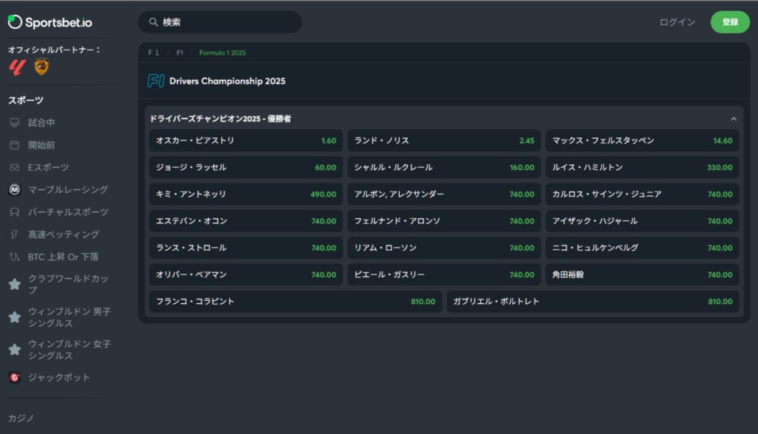Screen dimensions: 758x434
Task: Open the red LaLiga partner logo
Action: tap(17, 67)
